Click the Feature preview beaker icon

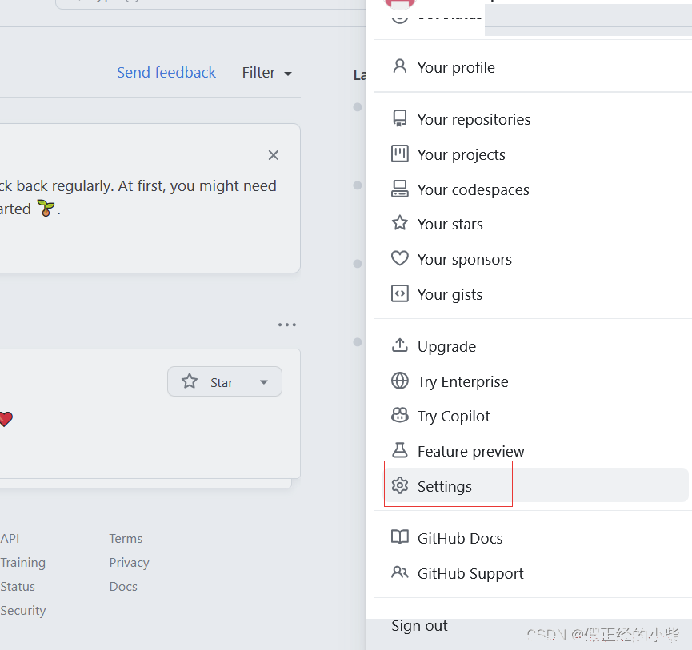coord(399,451)
